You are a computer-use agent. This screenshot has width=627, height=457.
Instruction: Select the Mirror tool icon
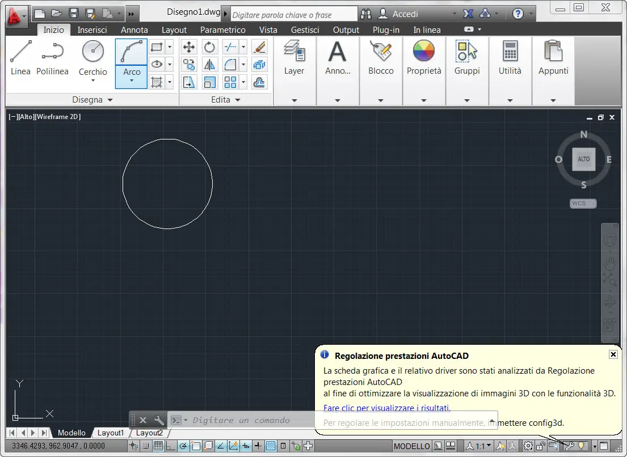(209, 64)
